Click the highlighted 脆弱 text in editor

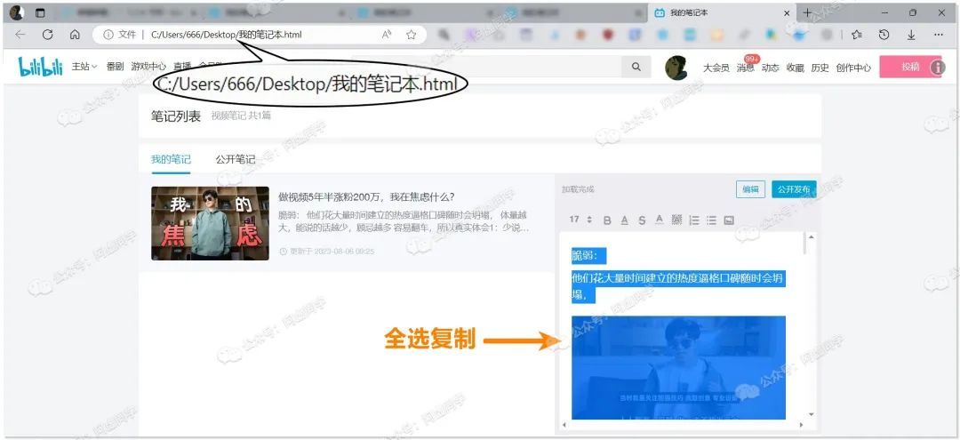coord(588,255)
